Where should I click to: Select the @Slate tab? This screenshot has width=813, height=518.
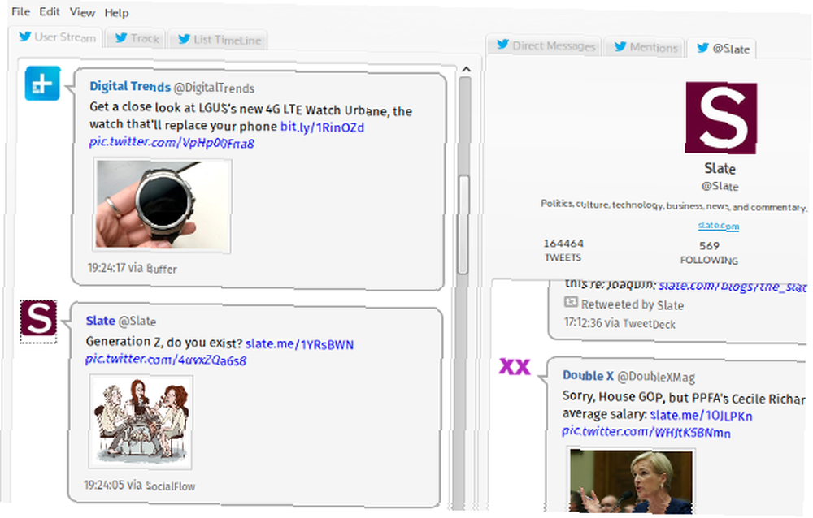723,49
